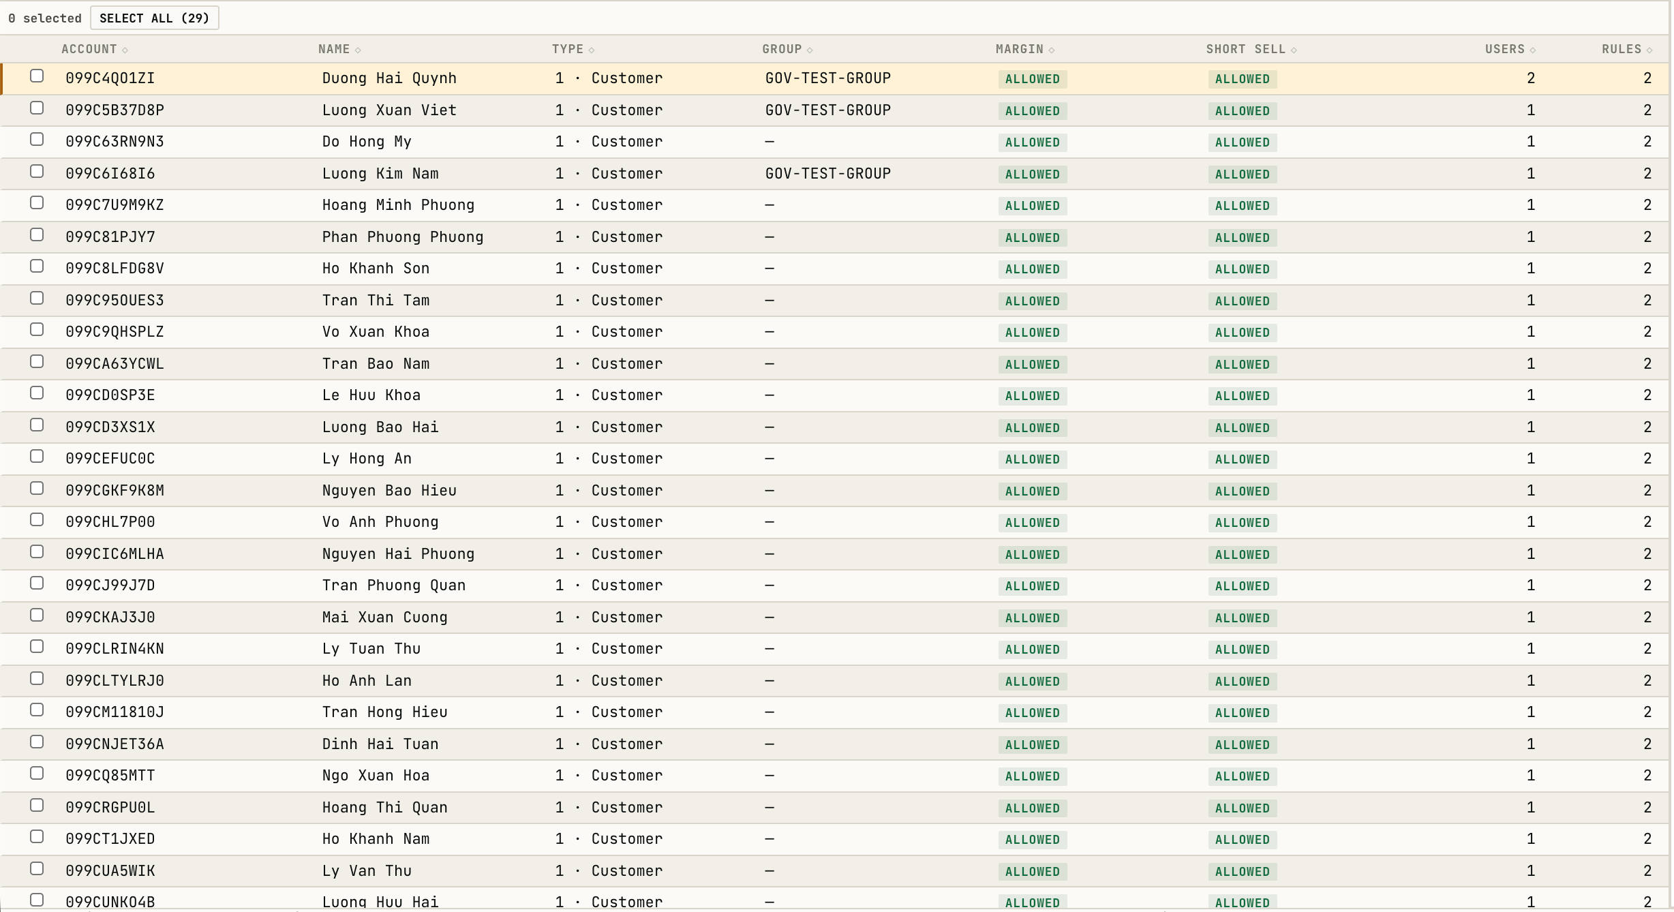Sort by the SHORT SELL column arrow
This screenshot has width=1674, height=912.
1294,50
